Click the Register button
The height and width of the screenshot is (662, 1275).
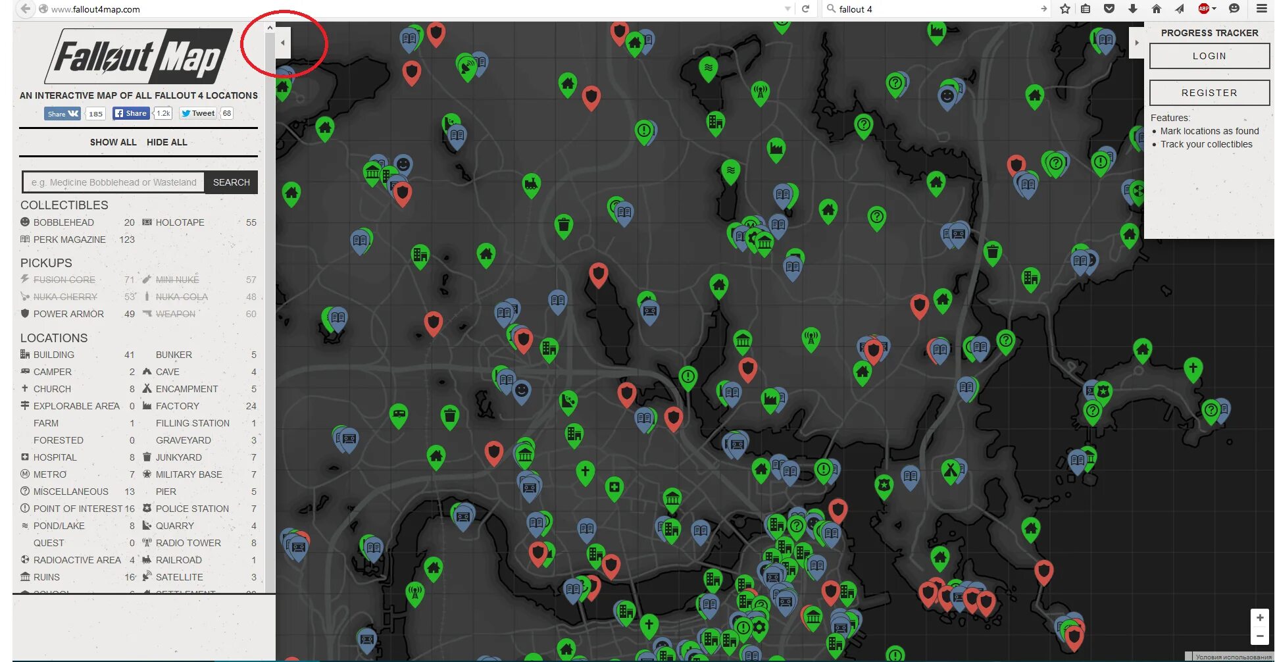pos(1209,93)
